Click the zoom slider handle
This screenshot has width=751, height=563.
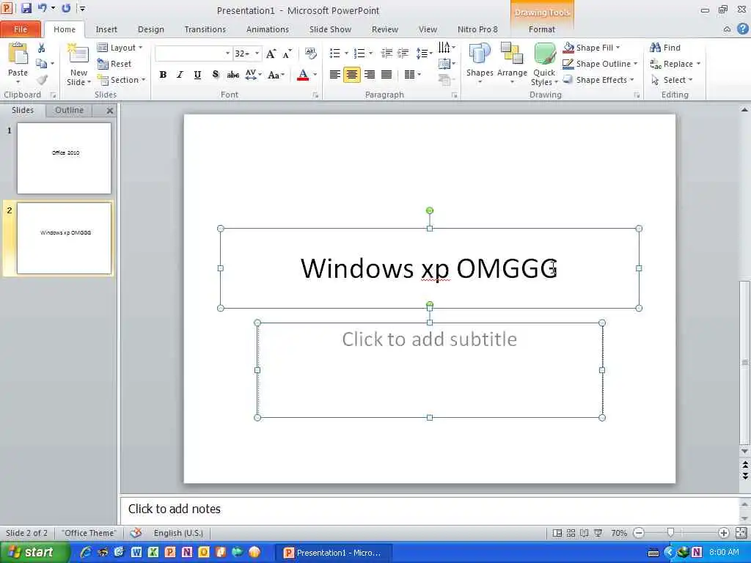point(670,532)
